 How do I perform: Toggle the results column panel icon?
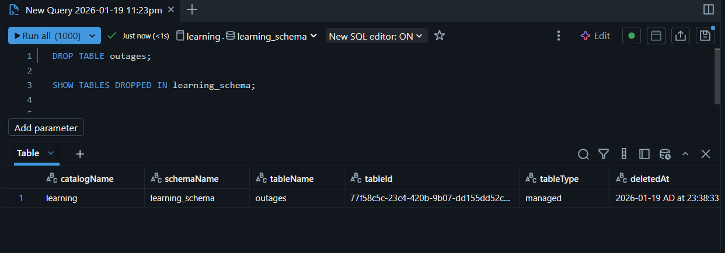coord(644,154)
